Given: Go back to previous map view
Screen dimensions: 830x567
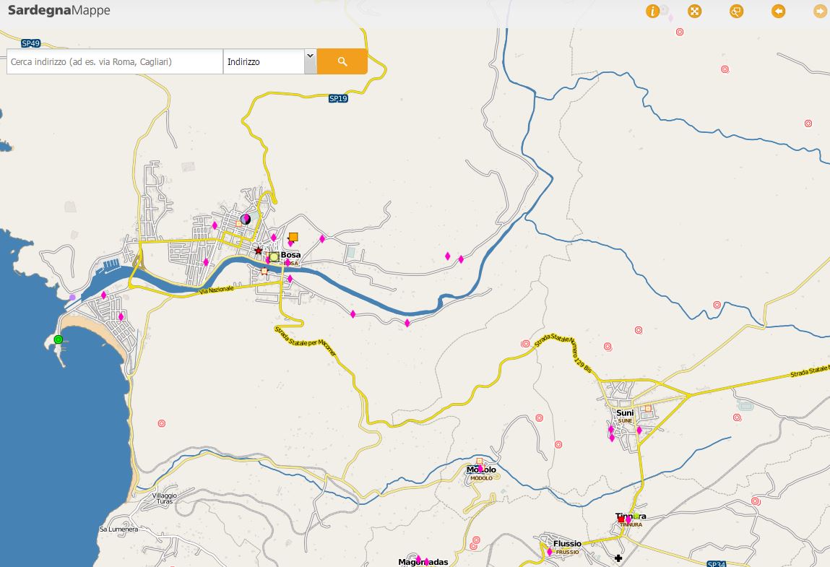Looking at the screenshot, I should (x=778, y=11).
